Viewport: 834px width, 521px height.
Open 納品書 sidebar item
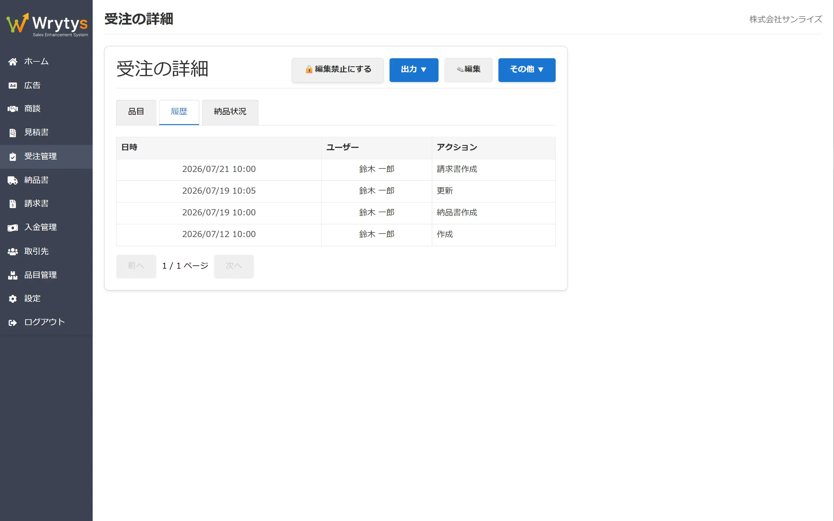click(x=46, y=180)
